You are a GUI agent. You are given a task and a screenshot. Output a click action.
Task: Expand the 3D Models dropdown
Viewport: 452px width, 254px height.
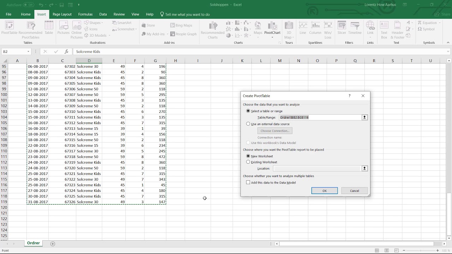click(109, 35)
